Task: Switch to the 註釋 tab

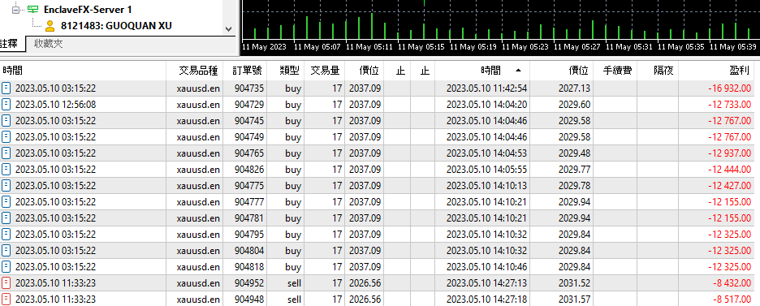Action: coord(9,44)
